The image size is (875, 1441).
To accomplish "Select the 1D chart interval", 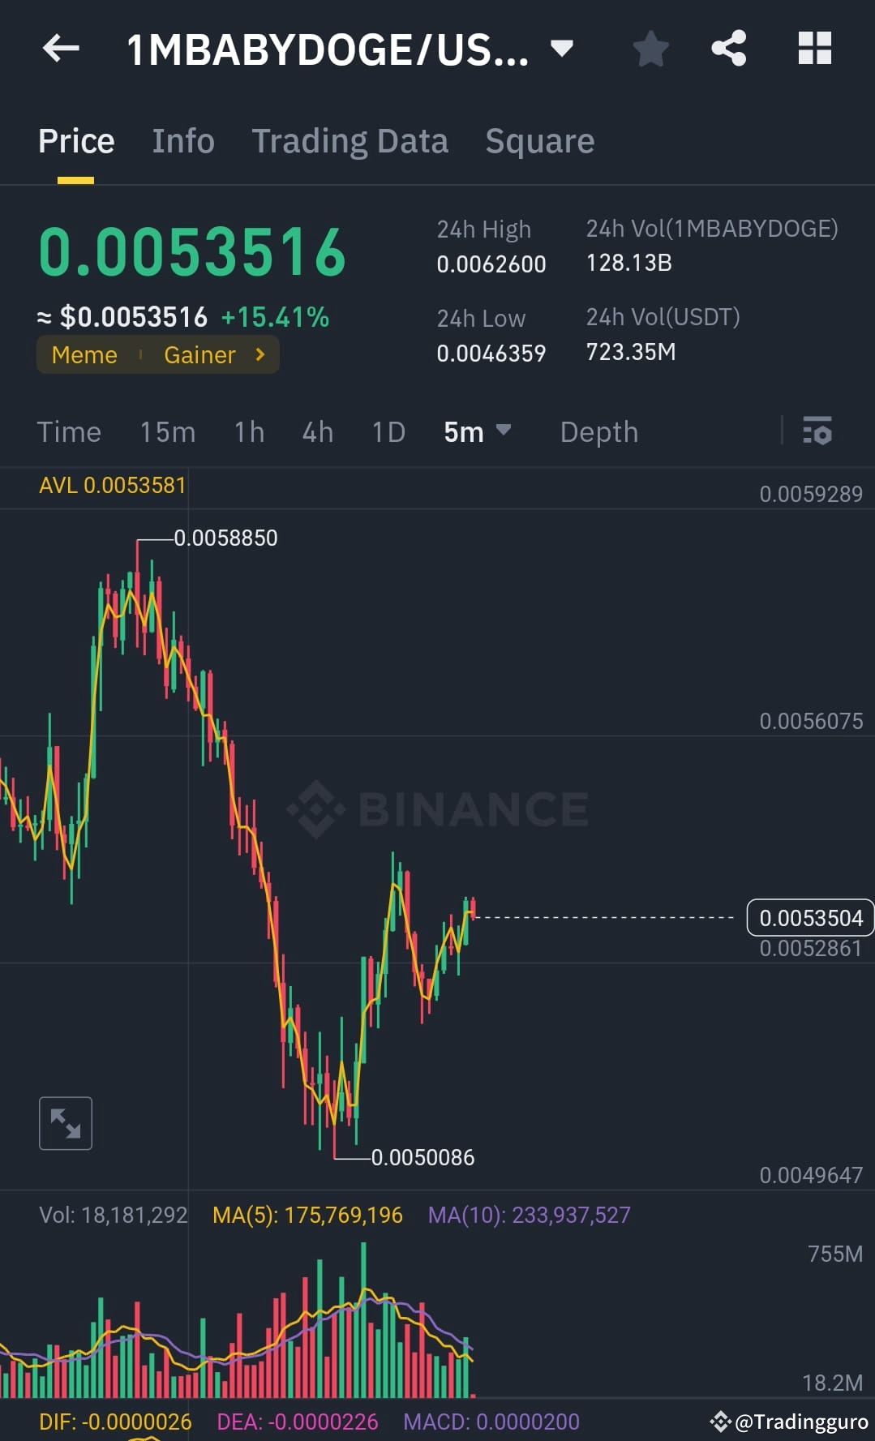I will tap(388, 432).
